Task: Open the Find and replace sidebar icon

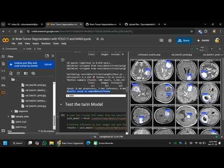Action: click(x=3, y=63)
